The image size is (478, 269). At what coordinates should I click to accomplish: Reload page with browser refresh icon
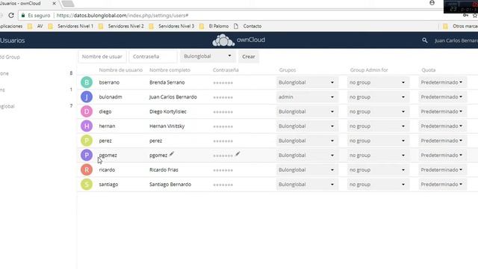click(x=11, y=15)
